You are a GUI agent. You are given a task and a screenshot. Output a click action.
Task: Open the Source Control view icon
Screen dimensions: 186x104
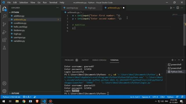(4, 24)
